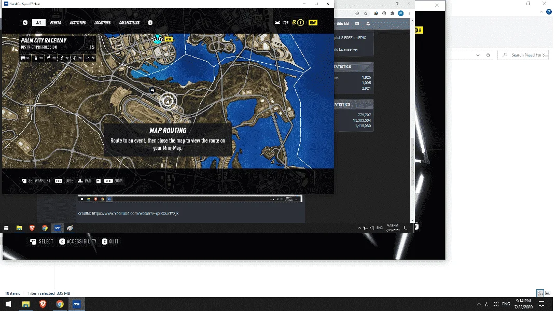
Task: Collapse the File Explorer ribbon chevron
Action: 541,12
